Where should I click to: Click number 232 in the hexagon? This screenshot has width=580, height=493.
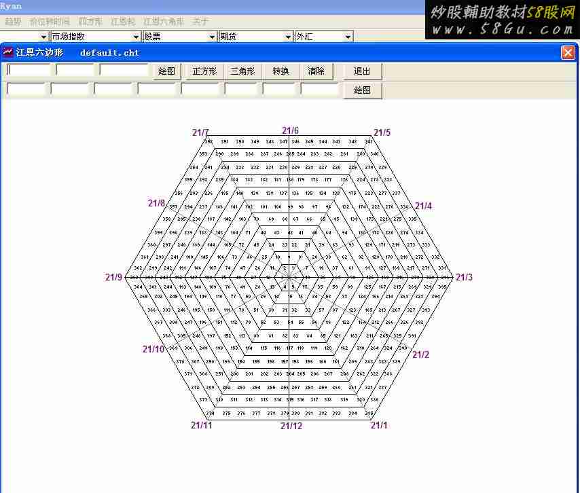pos(255,168)
